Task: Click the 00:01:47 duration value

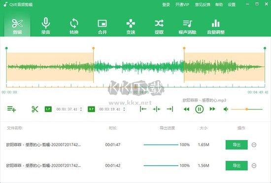Action: (113, 145)
